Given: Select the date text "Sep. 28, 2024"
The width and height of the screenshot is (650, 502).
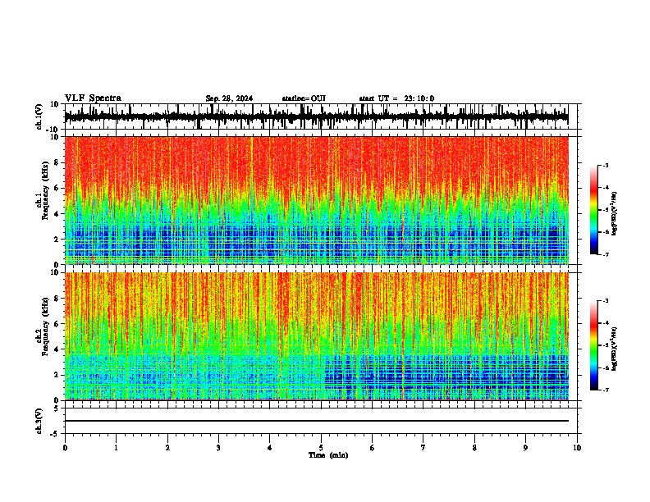Looking at the screenshot, I should point(229,98).
